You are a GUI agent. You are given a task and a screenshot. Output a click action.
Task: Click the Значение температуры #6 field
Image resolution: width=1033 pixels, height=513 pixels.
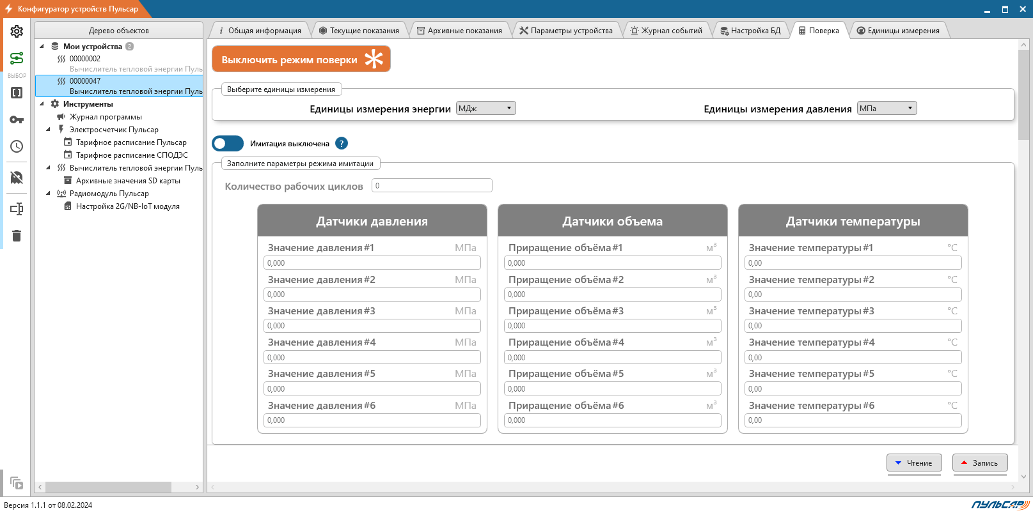pos(853,420)
